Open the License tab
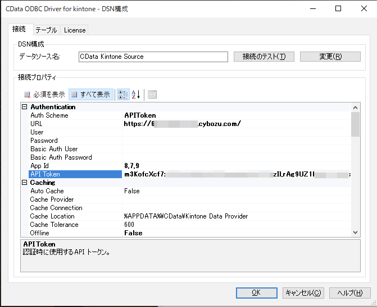This screenshot has height=307, width=377. tap(75, 30)
